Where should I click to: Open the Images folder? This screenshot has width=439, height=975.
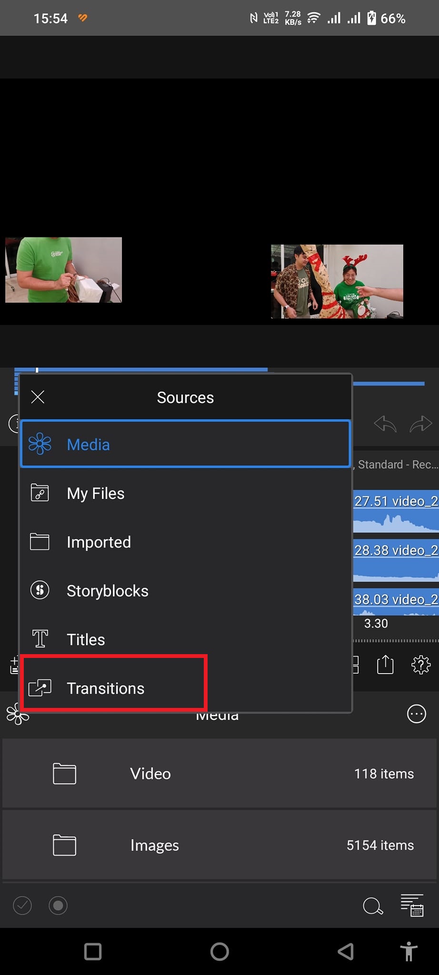point(219,845)
